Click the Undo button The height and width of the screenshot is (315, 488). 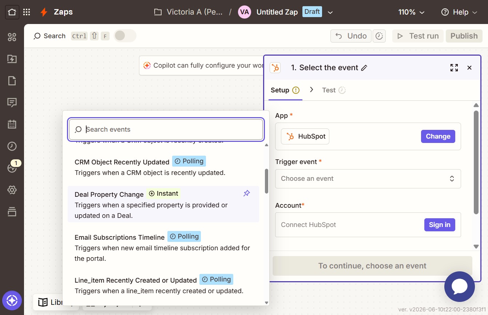coord(351,36)
